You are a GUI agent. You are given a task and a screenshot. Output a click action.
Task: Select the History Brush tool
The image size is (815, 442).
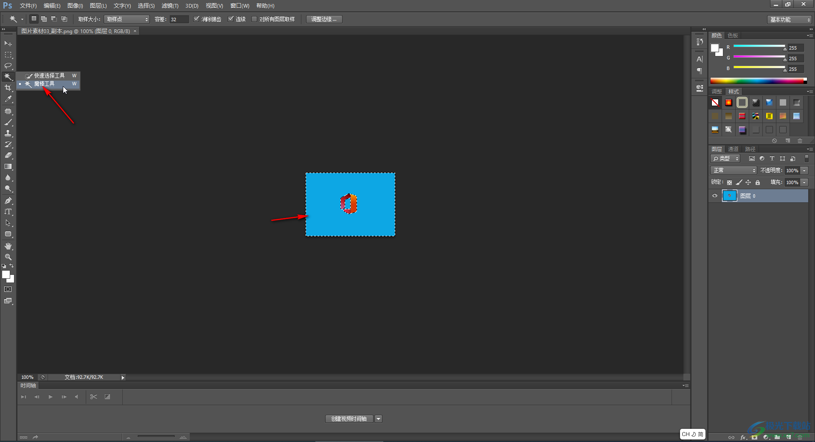tap(8, 144)
